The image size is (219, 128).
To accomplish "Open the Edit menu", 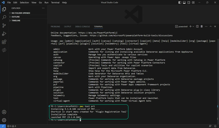I will click(x=15, y=3).
